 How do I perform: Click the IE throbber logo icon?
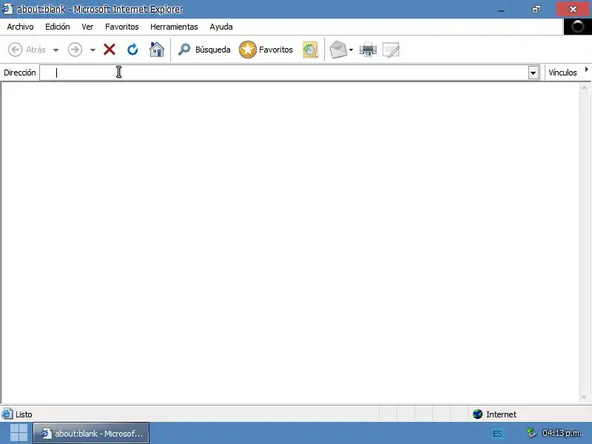(578, 27)
